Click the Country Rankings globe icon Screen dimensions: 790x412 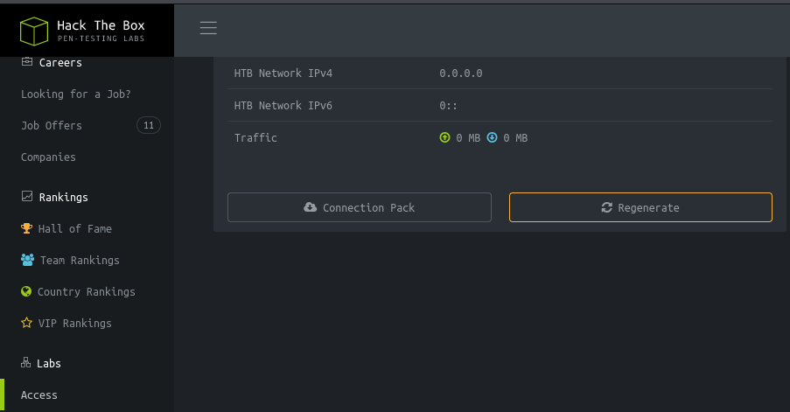[26, 292]
